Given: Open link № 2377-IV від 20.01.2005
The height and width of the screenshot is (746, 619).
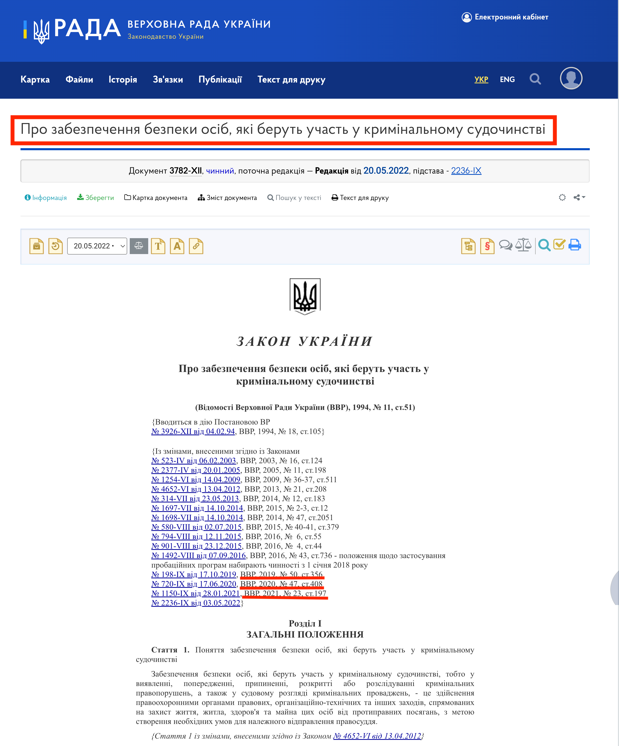Looking at the screenshot, I should point(196,470).
